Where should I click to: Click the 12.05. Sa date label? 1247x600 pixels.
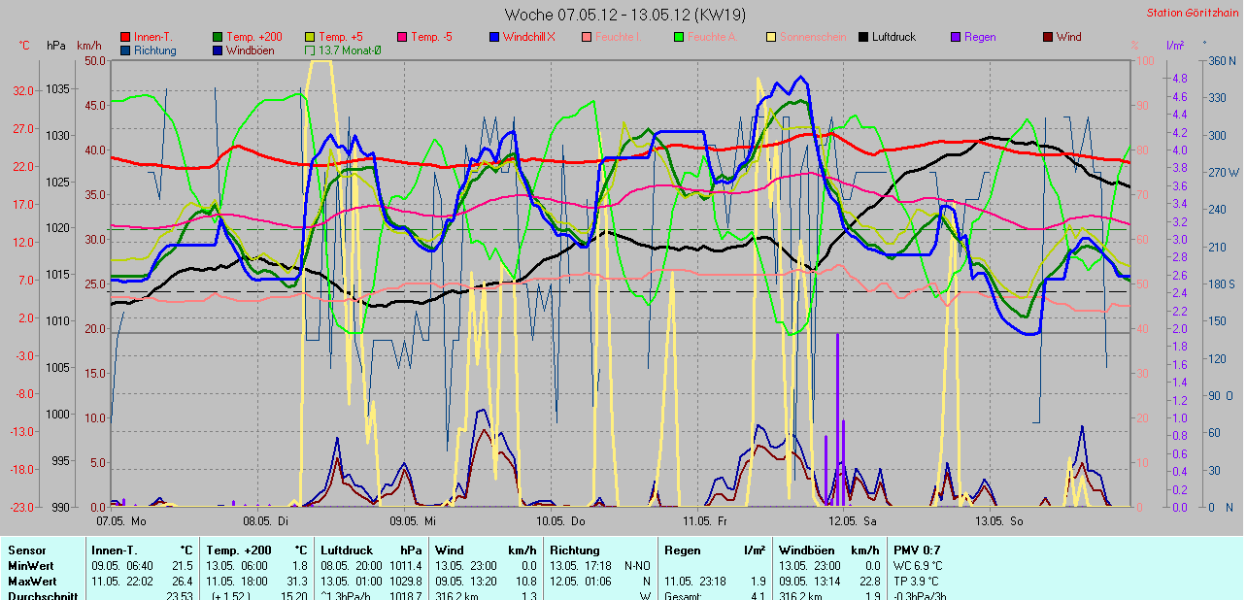(x=854, y=520)
